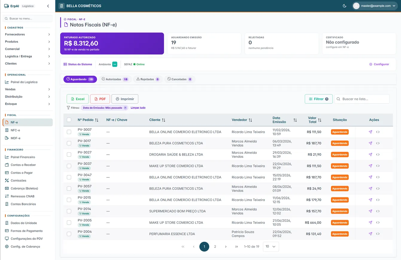The height and width of the screenshot is (260, 401).
Task: Click send icon for PV-2004 row
Action: point(370,234)
